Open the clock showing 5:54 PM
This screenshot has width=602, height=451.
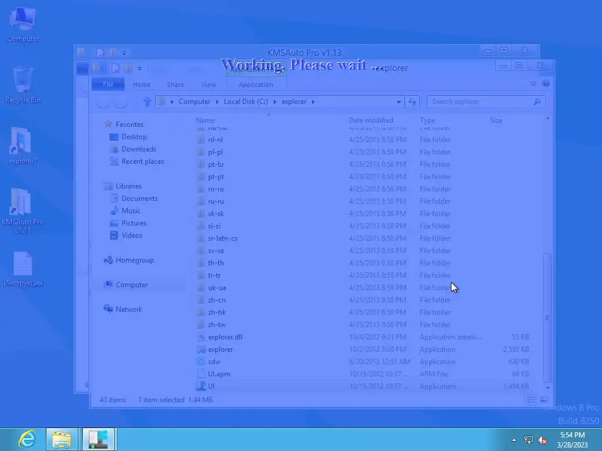(572, 440)
